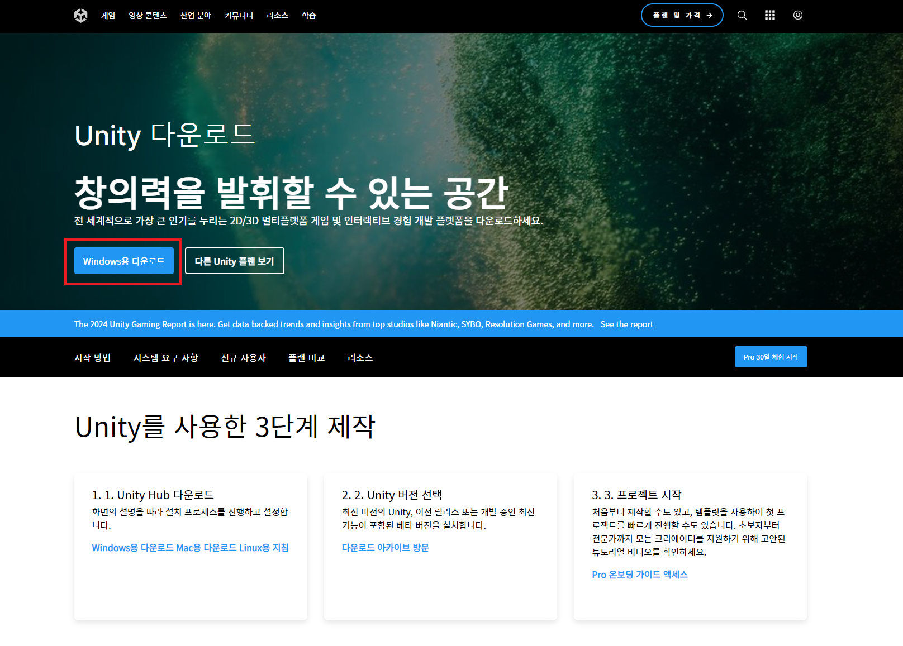Open the 커뮤니티 menu
This screenshot has height=646, width=903.
pos(239,16)
